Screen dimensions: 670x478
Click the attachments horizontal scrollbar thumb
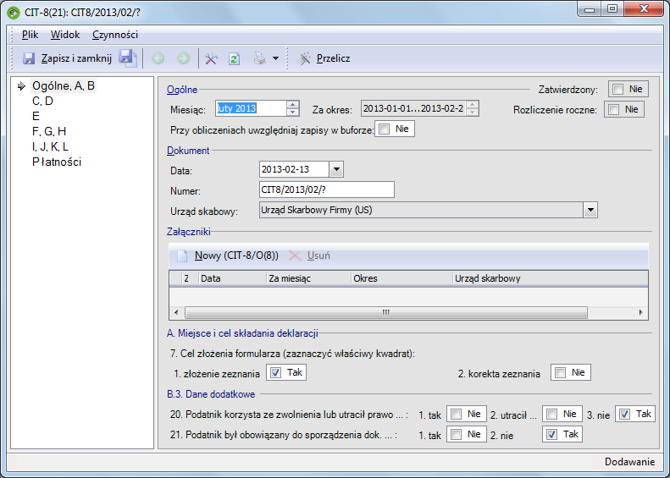point(386,312)
